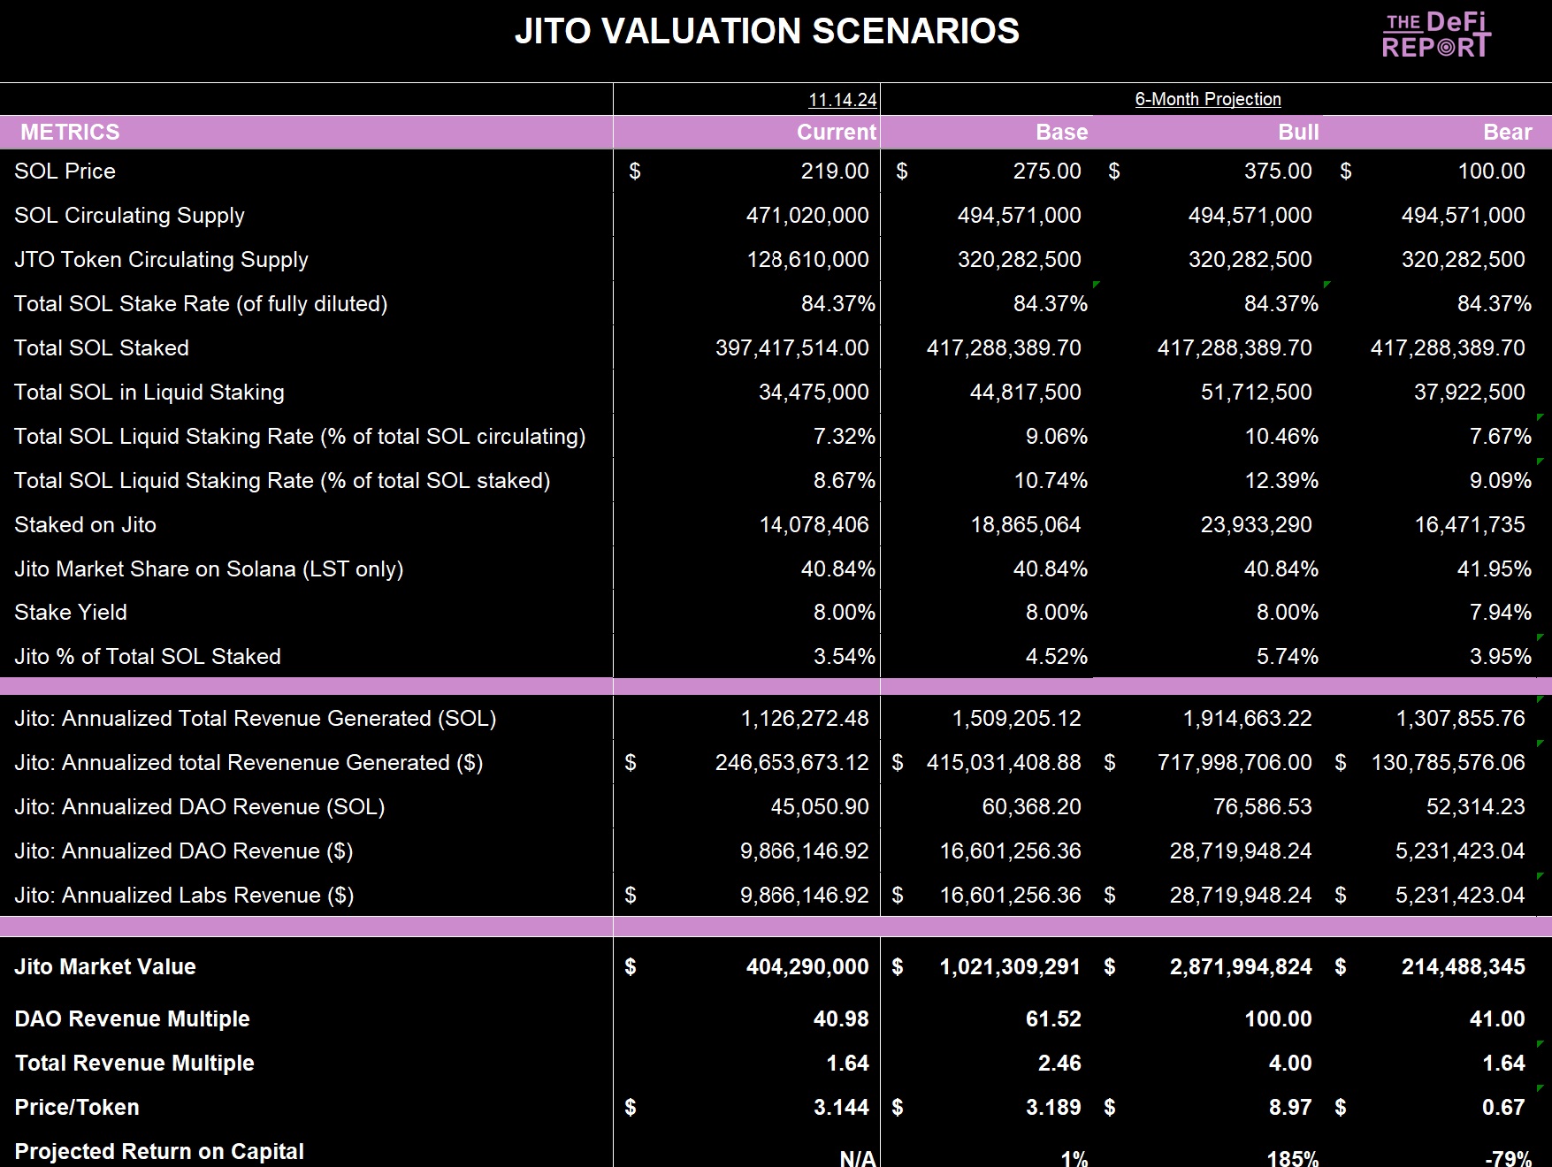Open the note marker on Bear annualized SOL revenue
Viewport: 1552px width, 1167px height.
click(1539, 698)
